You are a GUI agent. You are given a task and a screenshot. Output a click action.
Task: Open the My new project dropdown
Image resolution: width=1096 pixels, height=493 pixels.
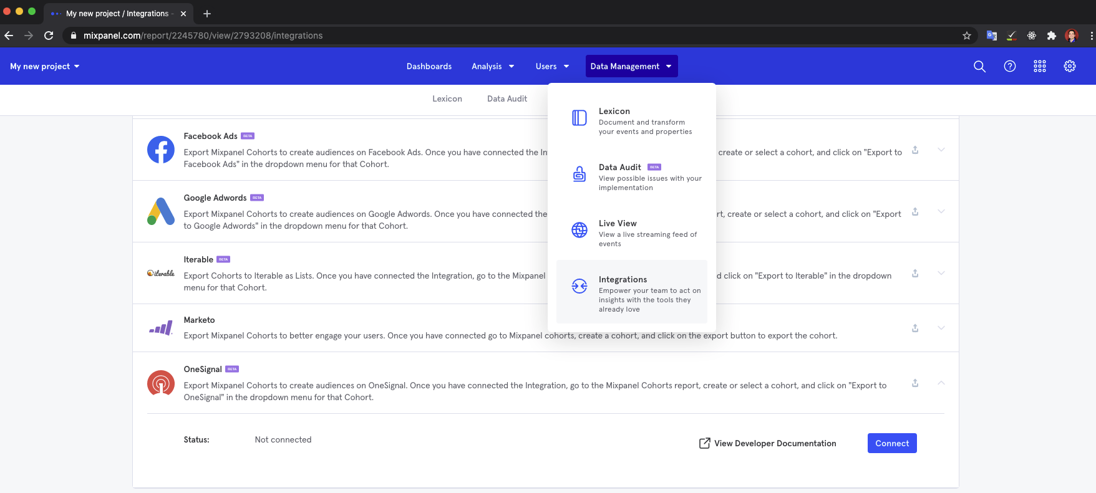[x=45, y=66]
